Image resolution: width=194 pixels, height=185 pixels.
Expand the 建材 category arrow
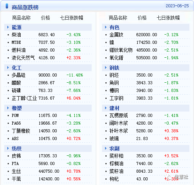tap(106, 108)
